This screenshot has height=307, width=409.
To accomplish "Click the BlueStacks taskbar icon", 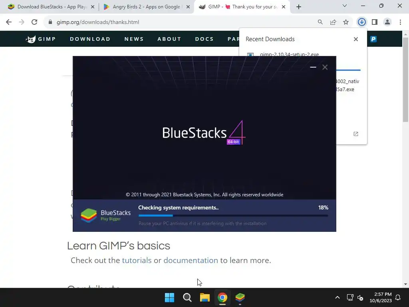I will pos(240,297).
